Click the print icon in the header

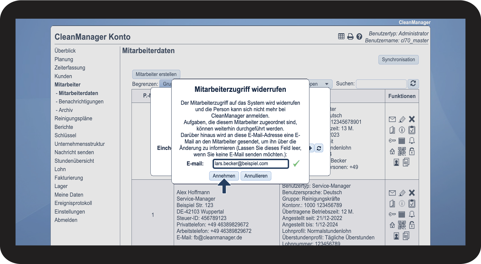click(350, 36)
